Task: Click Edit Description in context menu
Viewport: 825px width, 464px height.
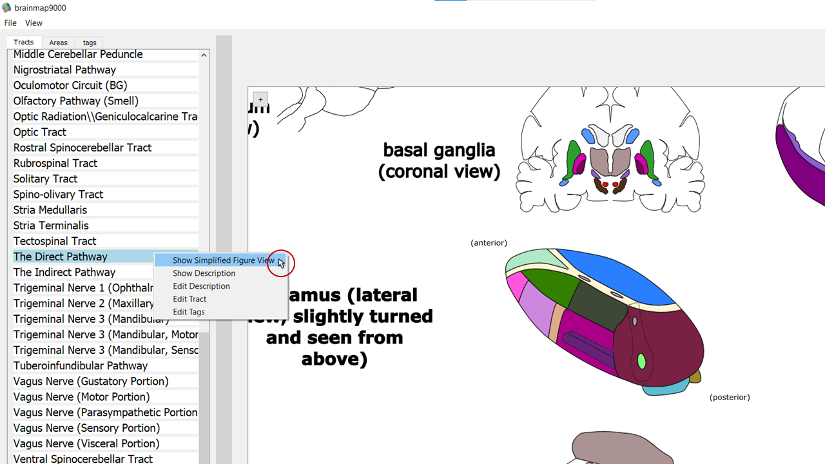Action: (201, 286)
